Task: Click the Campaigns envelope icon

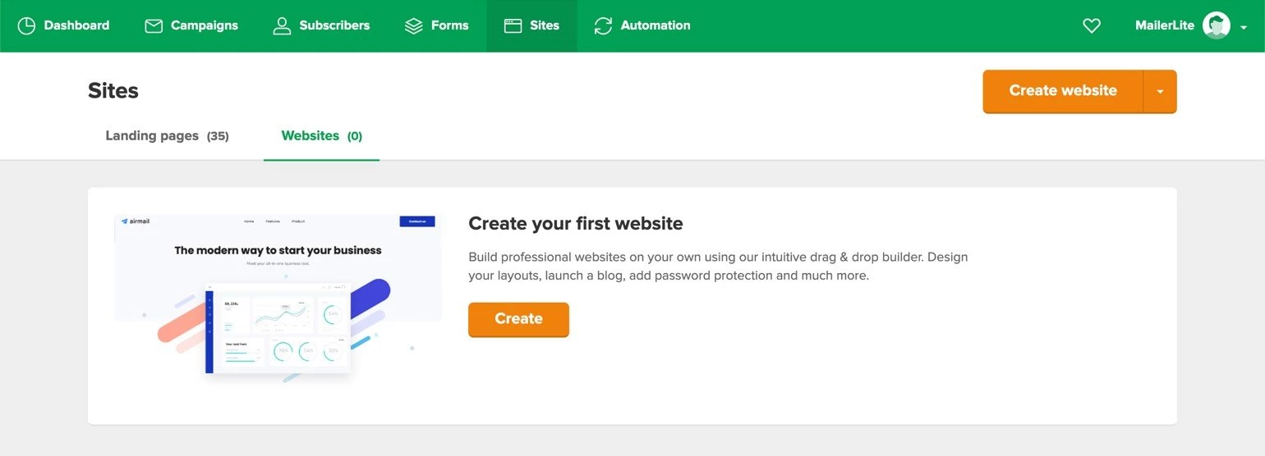Action: 154,25
